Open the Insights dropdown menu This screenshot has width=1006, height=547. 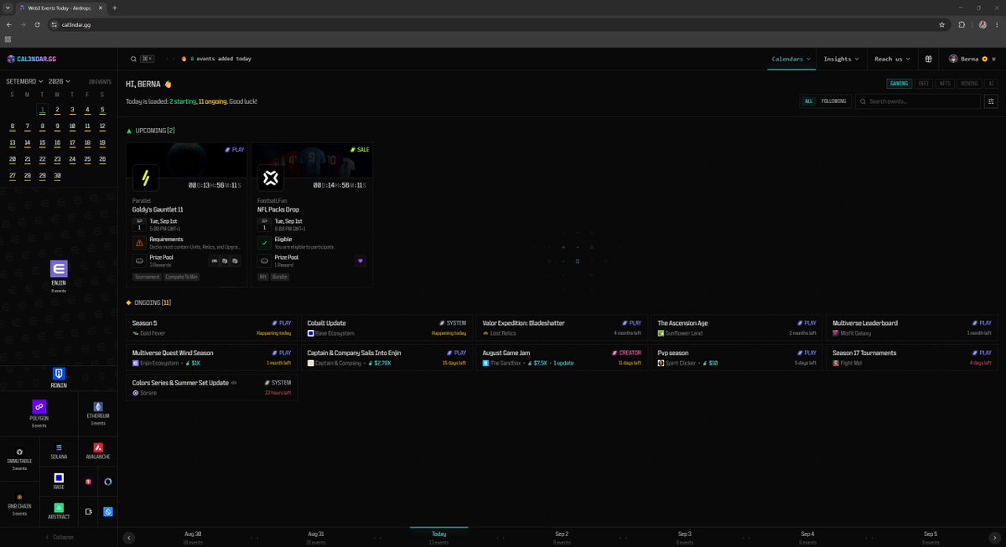(x=841, y=59)
